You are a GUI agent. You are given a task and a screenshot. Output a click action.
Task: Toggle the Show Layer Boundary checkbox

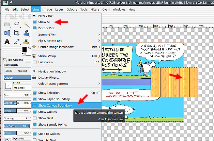[x=35, y=99]
